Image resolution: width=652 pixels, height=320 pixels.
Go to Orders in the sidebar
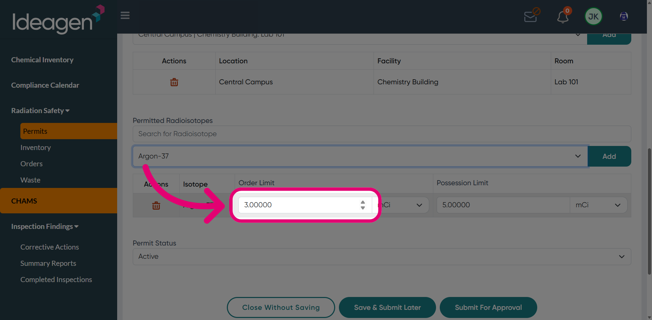coord(32,164)
